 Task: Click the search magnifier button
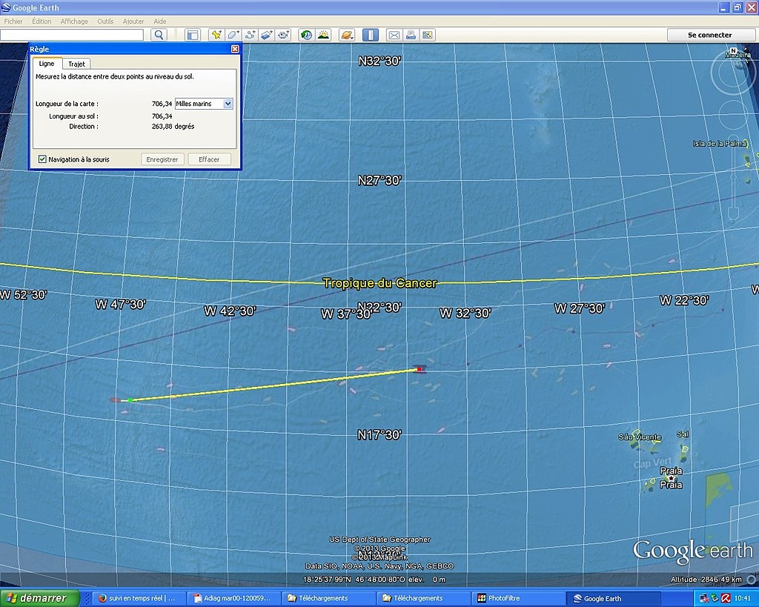159,35
